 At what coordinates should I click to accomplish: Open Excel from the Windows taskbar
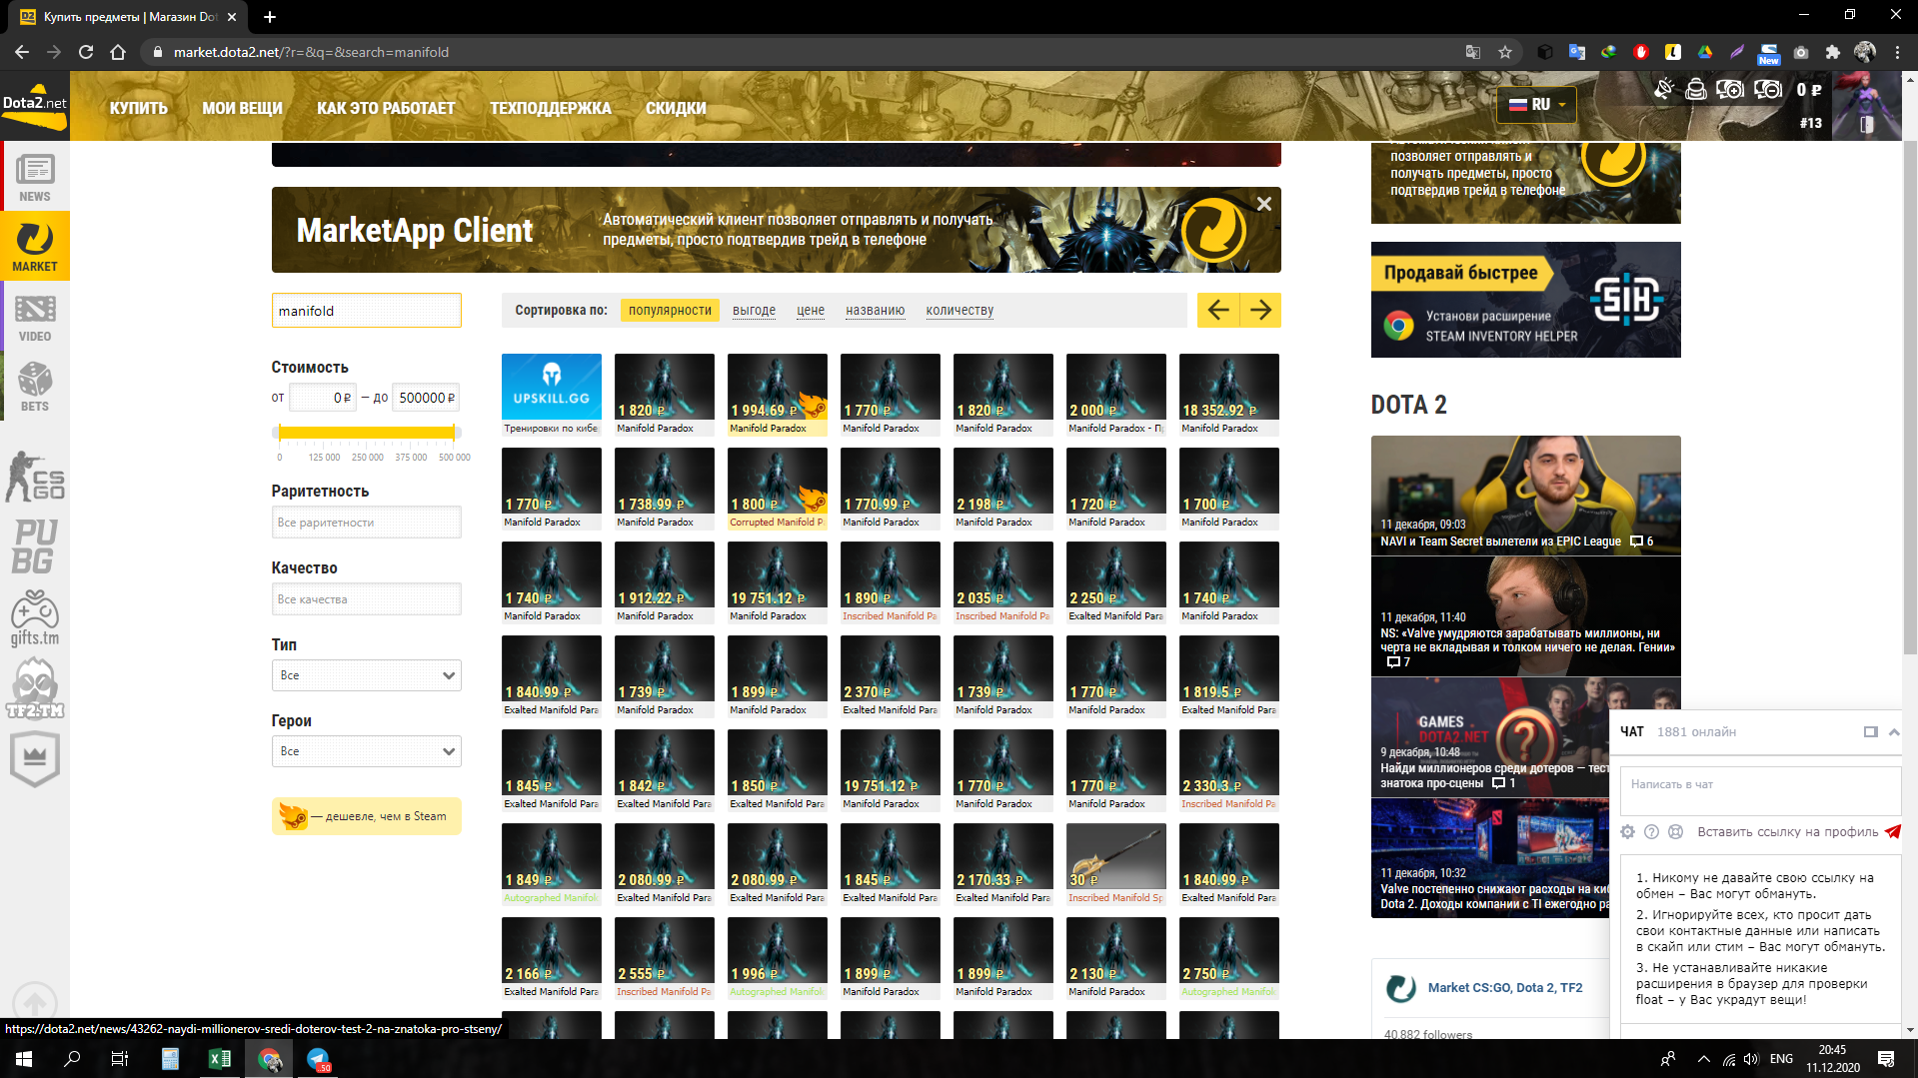pos(220,1059)
